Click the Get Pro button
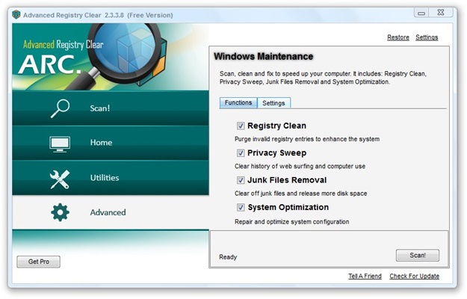 point(38,262)
